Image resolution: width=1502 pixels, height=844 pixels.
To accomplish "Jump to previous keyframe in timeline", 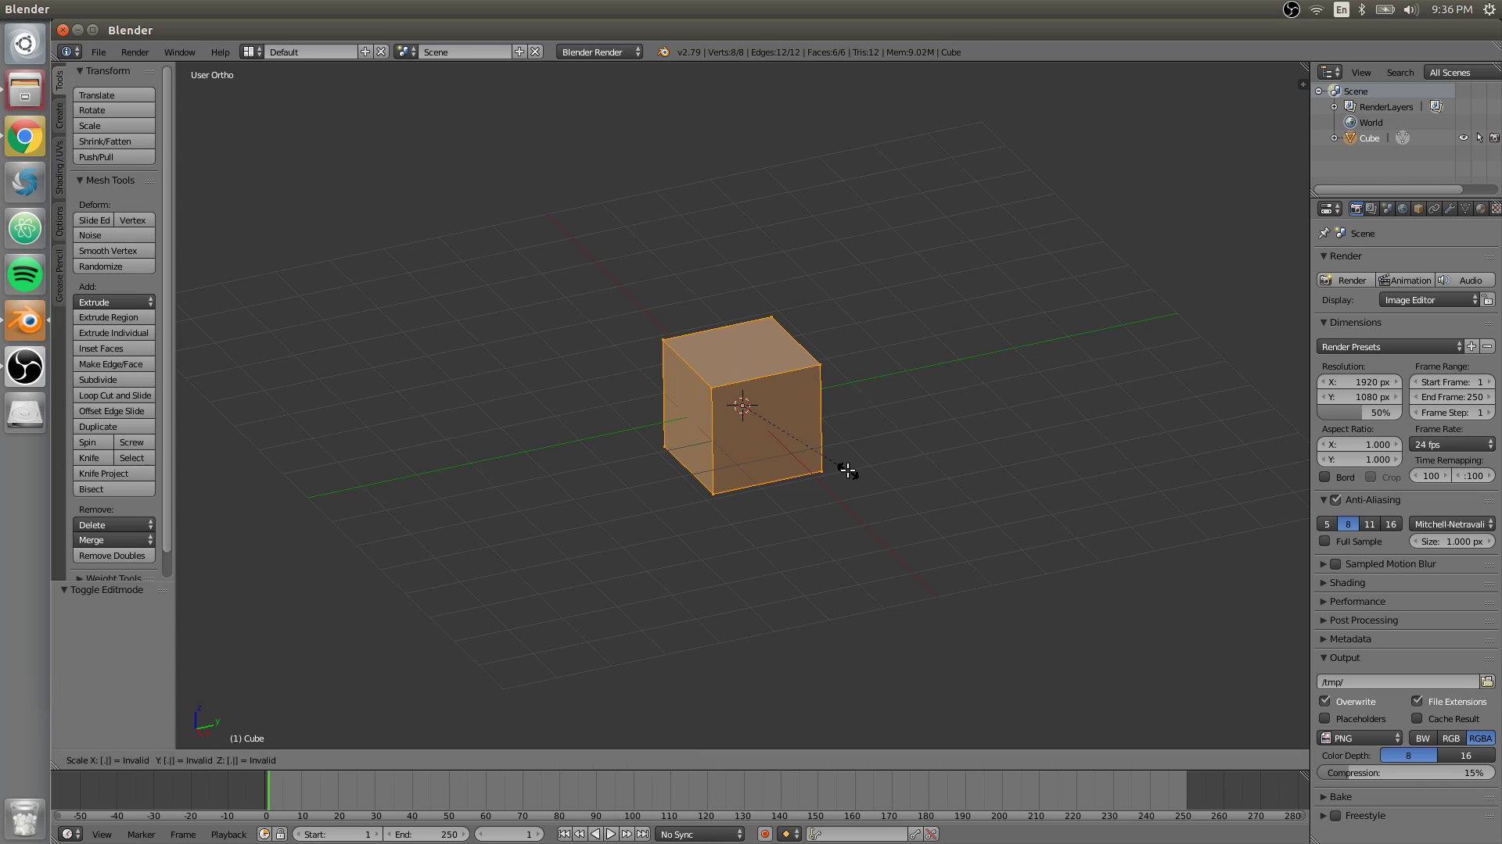I will pos(580,834).
